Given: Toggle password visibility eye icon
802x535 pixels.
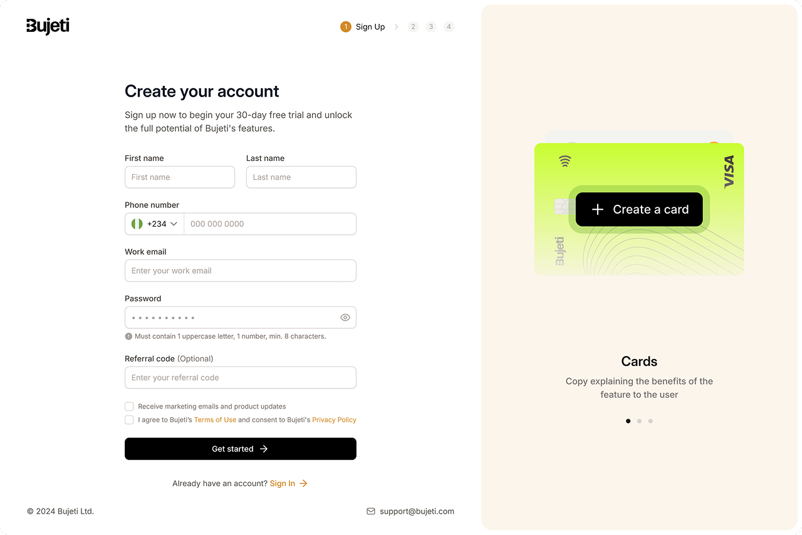Looking at the screenshot, I should coord(345,318).
